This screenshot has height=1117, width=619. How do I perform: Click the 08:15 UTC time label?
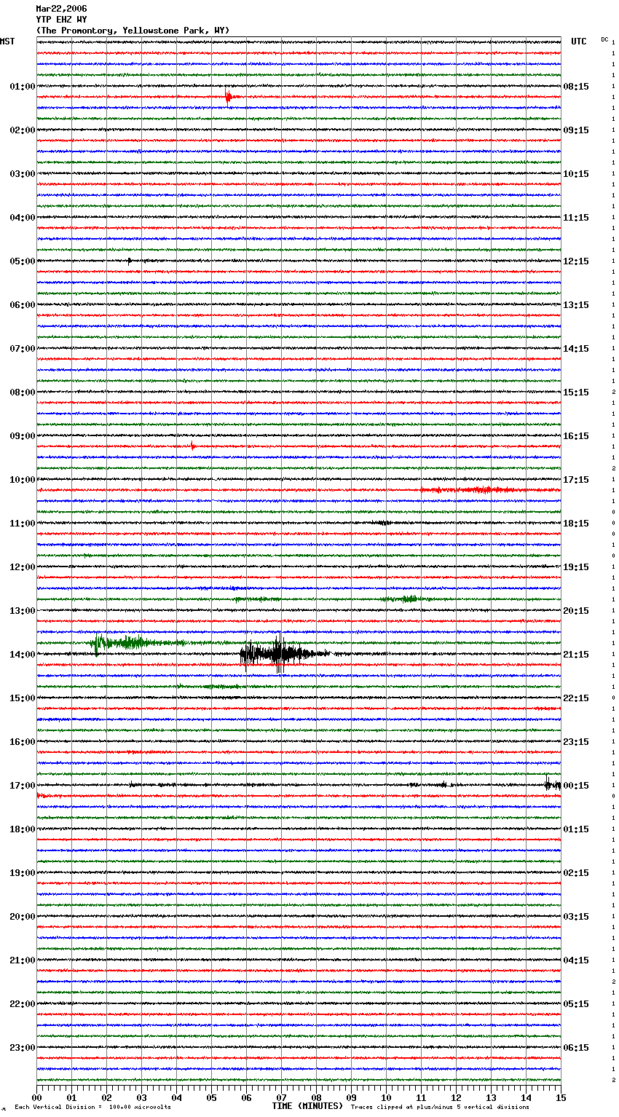click(x=576, y=87)
